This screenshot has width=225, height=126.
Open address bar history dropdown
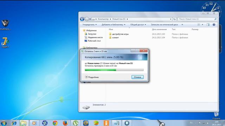click(x=171, y=19)
